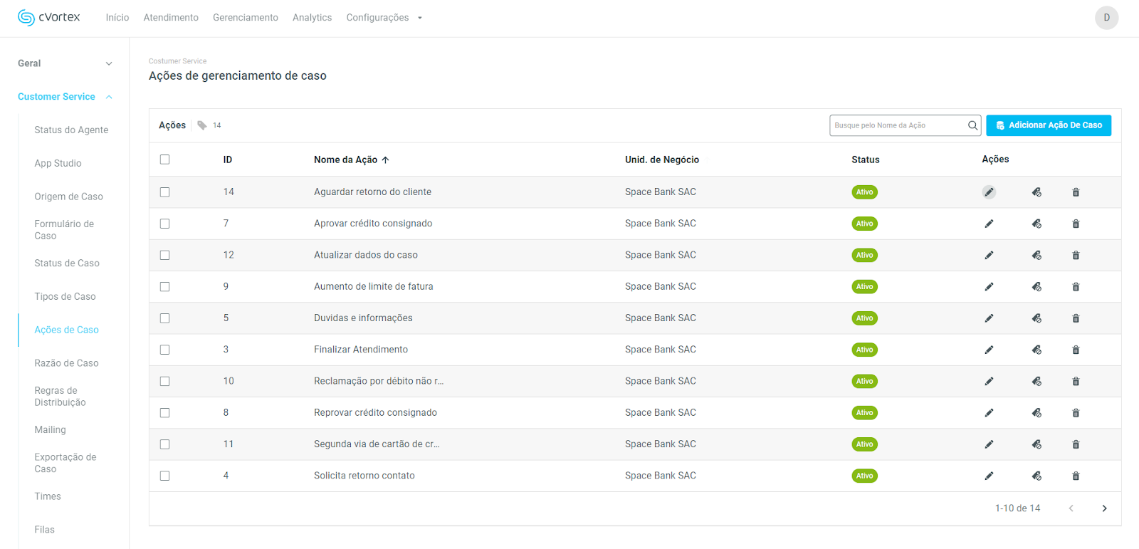The height and width of the screenshot is (549, 1139).
Task: Click trash icon for 'Duvidas e informações'
Action: (1076, 318)
